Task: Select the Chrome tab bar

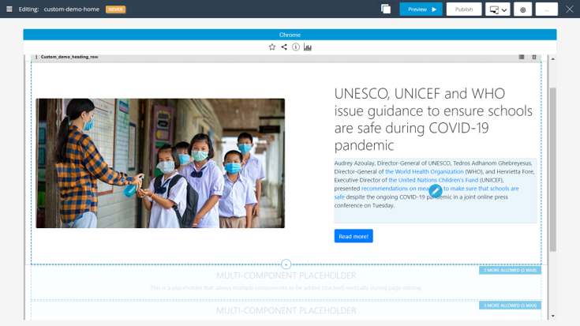Action: tap(290, 35)
